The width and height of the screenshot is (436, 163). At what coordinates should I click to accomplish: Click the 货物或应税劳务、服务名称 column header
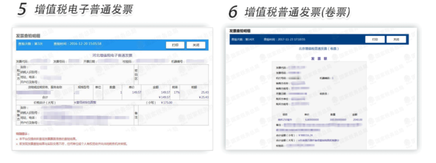(45, 87)
